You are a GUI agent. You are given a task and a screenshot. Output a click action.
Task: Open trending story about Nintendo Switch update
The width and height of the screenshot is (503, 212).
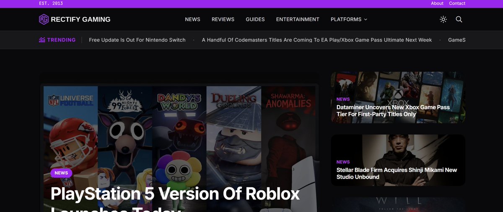[137, 40]
